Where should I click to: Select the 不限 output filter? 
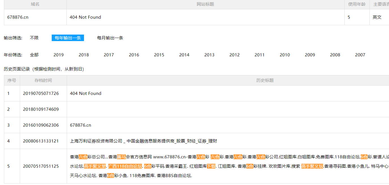tap(34, 38)
